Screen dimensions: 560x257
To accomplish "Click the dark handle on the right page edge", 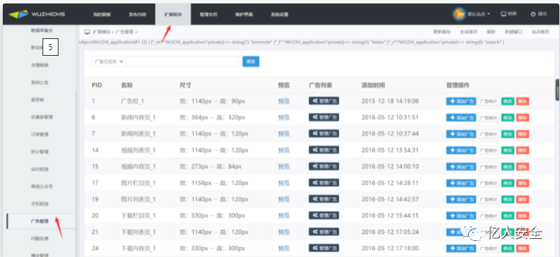I will coord(557,90).
